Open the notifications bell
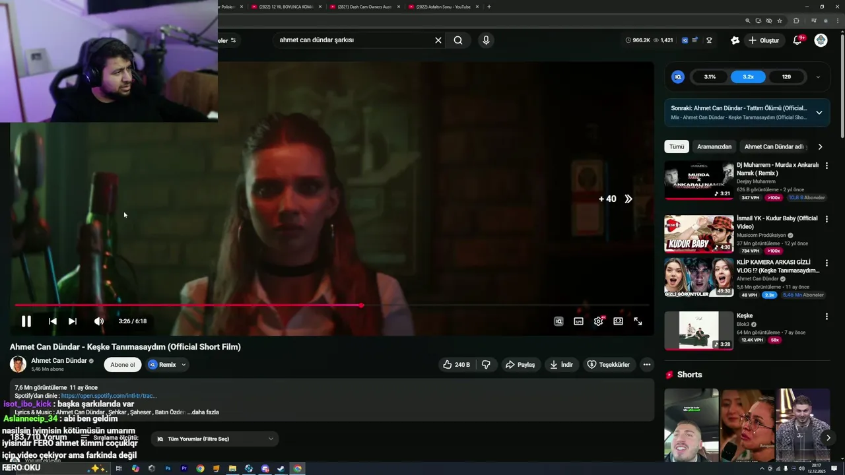 point(797,40)
